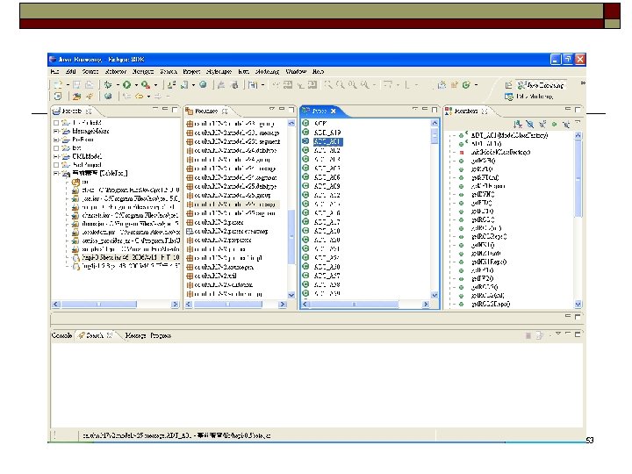Screen dimensions: 632x474
Task: Open the dropdown arrow beside Run icon
Action: pos(136,85)
